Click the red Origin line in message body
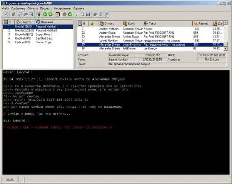The image size is (232, 184). 58,127
